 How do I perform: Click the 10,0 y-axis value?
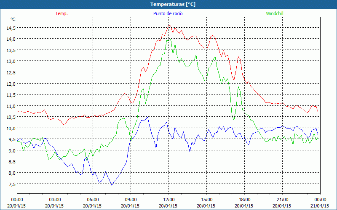click(11, 129)
